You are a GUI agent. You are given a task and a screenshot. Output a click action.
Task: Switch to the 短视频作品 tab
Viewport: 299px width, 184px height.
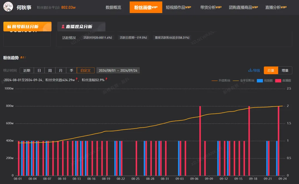[175, 7]
